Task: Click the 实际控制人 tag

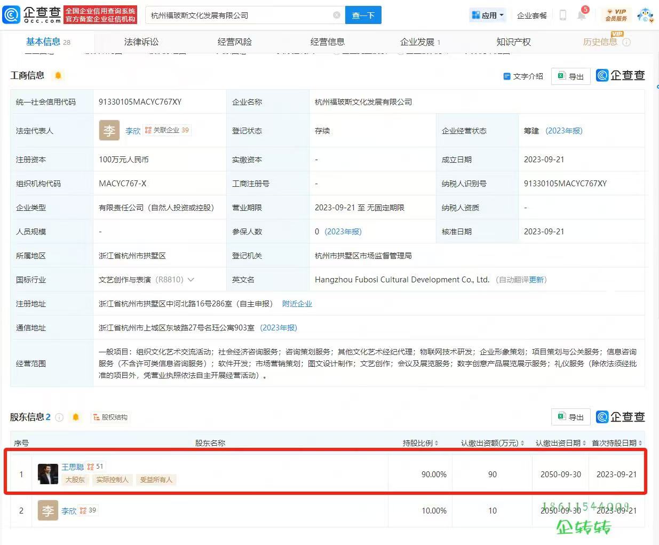Action: [x=112, y=480]
